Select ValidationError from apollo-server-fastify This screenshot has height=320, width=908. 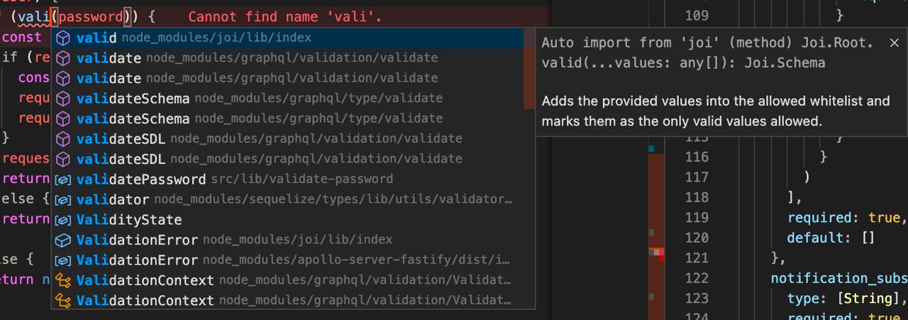(292, 260)
